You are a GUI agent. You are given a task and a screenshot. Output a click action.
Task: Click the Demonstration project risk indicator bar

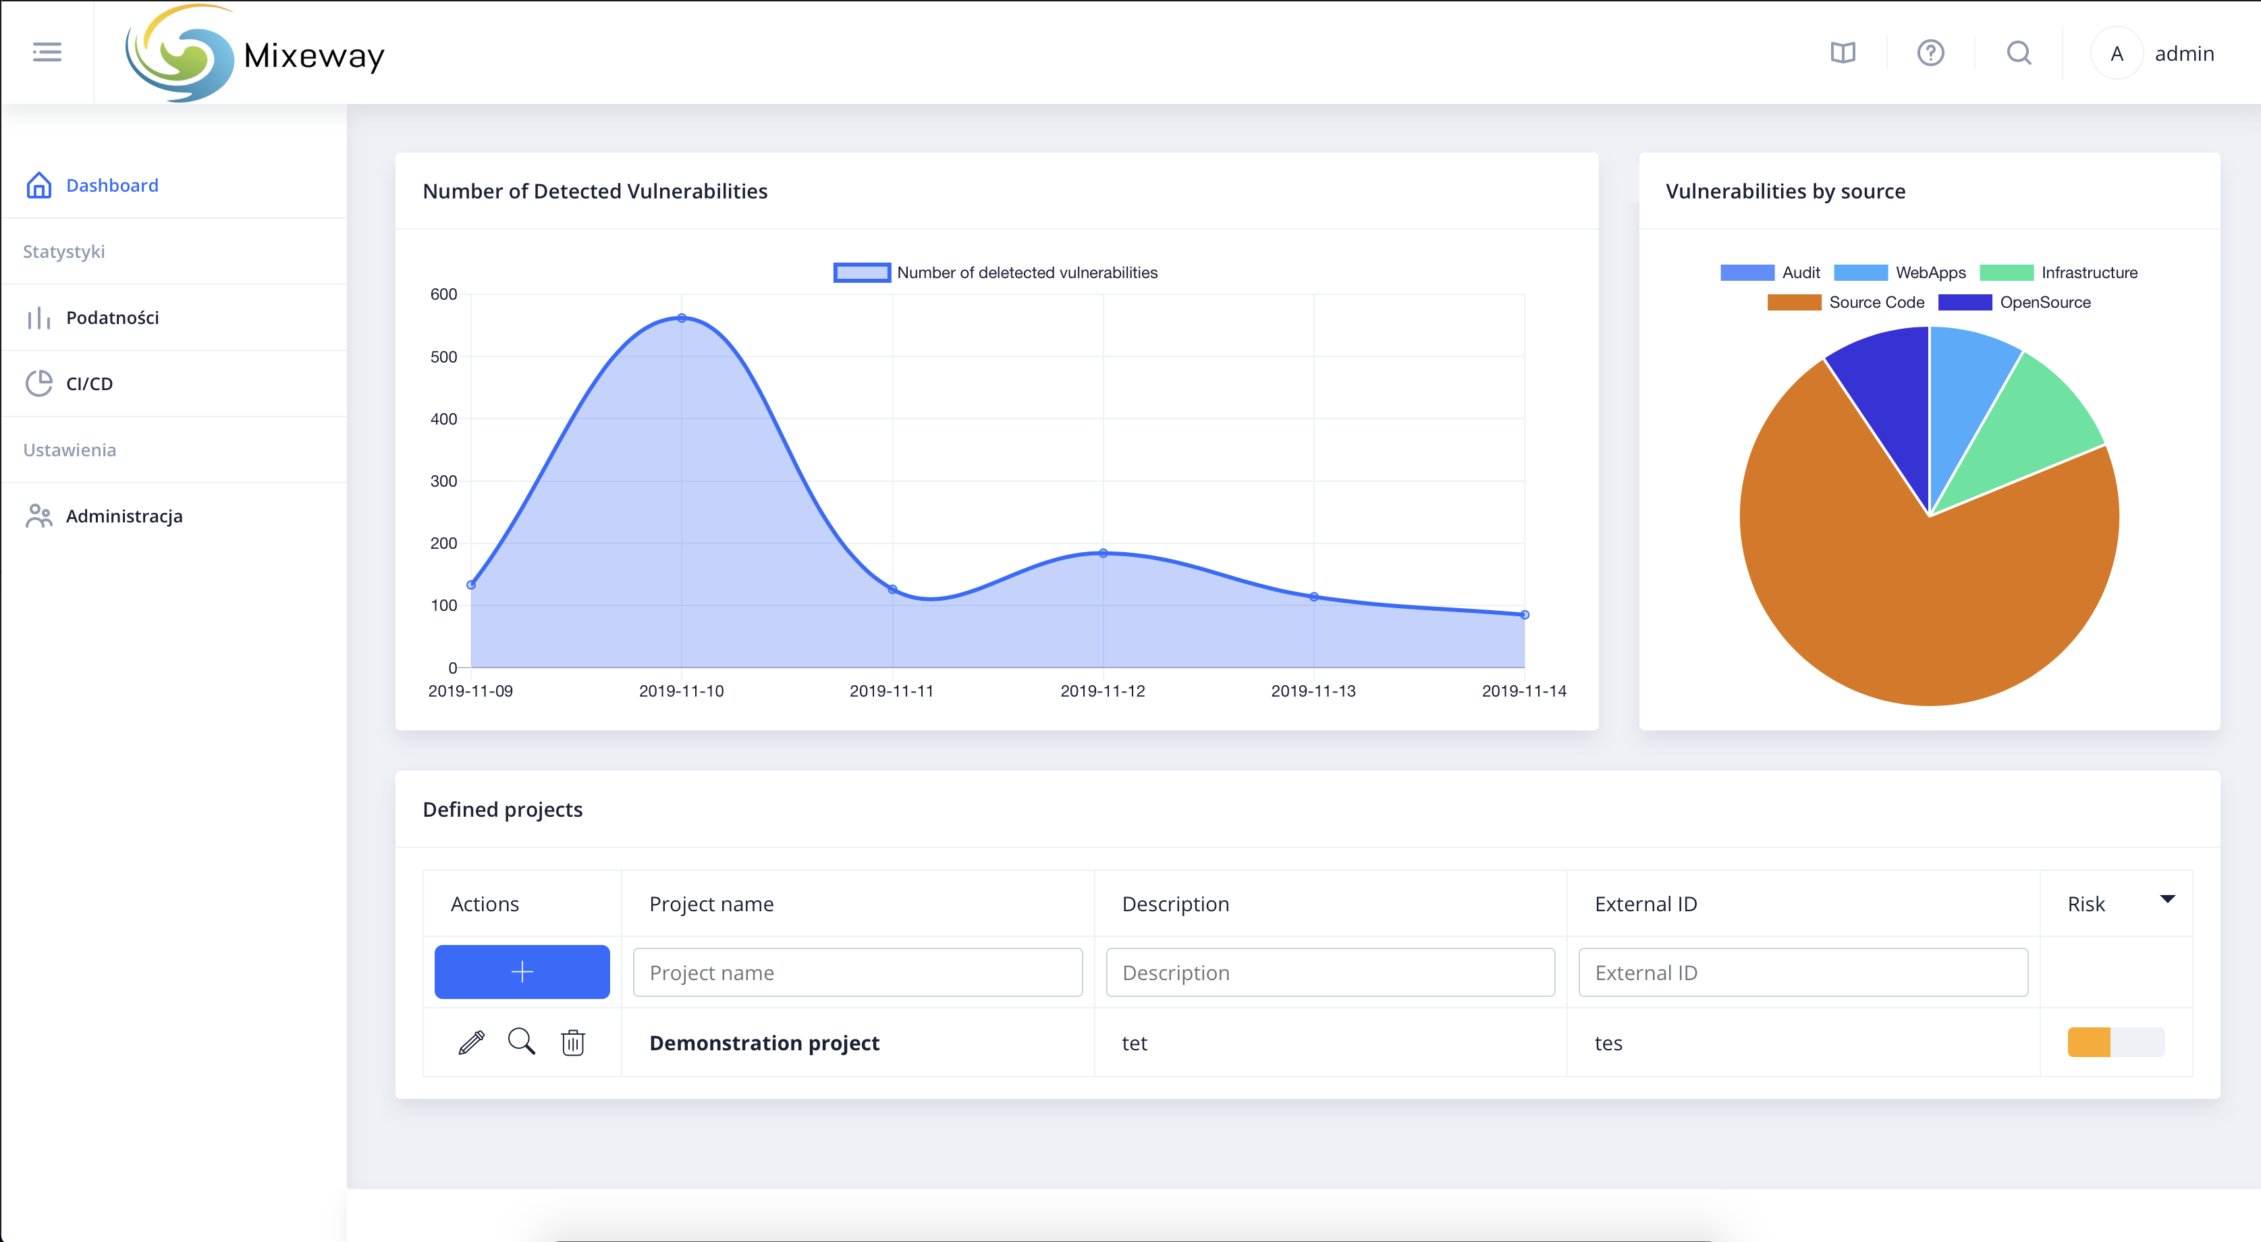[2115, 1042]
